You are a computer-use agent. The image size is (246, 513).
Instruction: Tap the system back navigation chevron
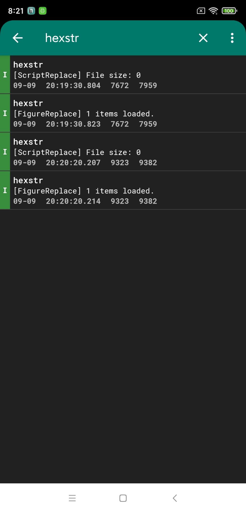tap(175, 498)
